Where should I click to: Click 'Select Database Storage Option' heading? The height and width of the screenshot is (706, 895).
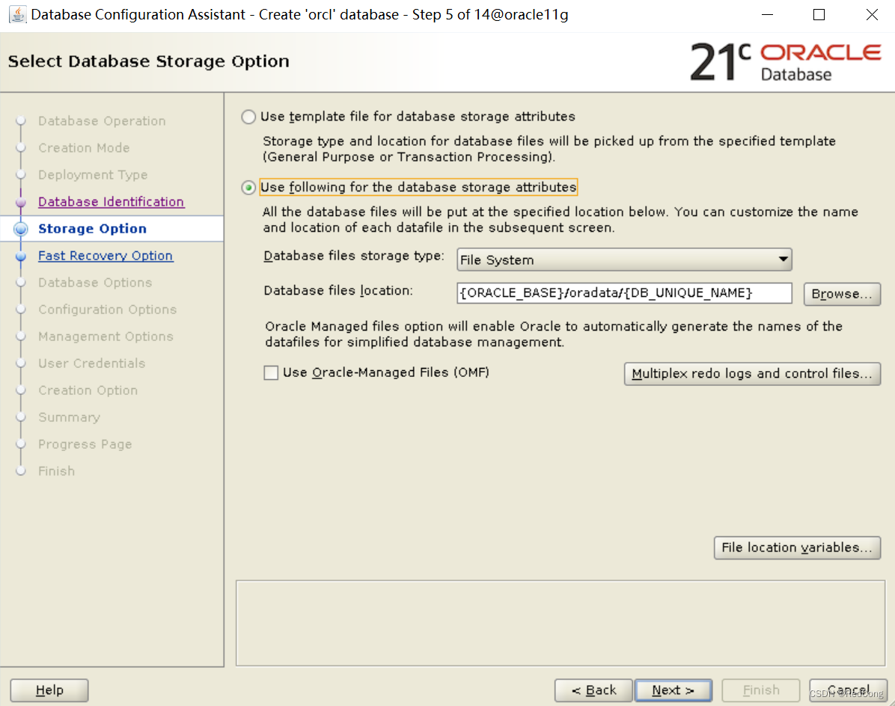148,61
